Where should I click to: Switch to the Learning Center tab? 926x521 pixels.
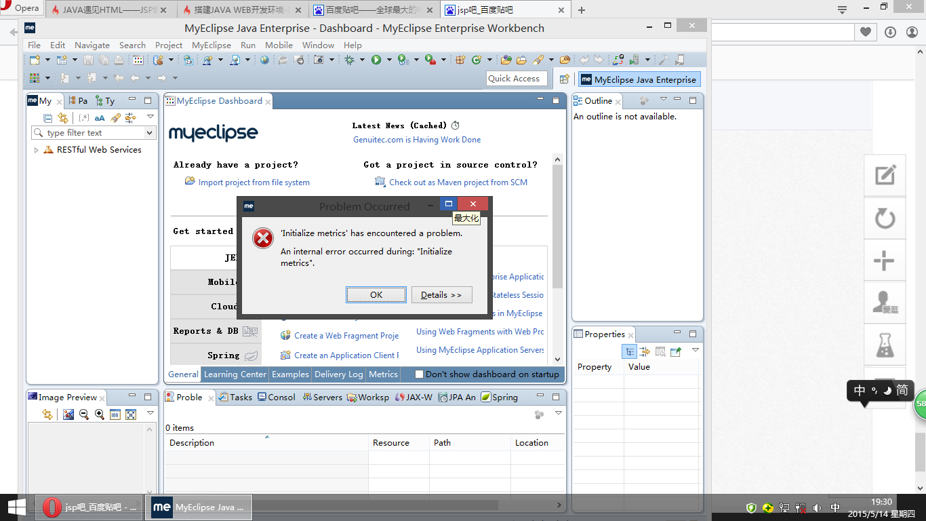click(235, 374)
